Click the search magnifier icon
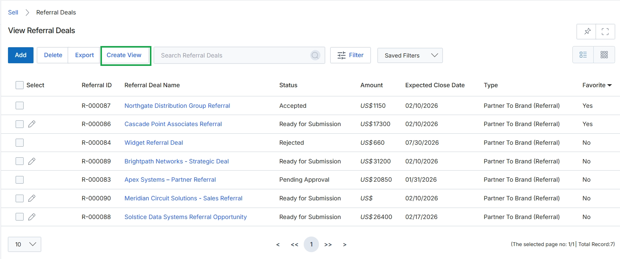This screenshot has height=259, width=620. point(315,56)
